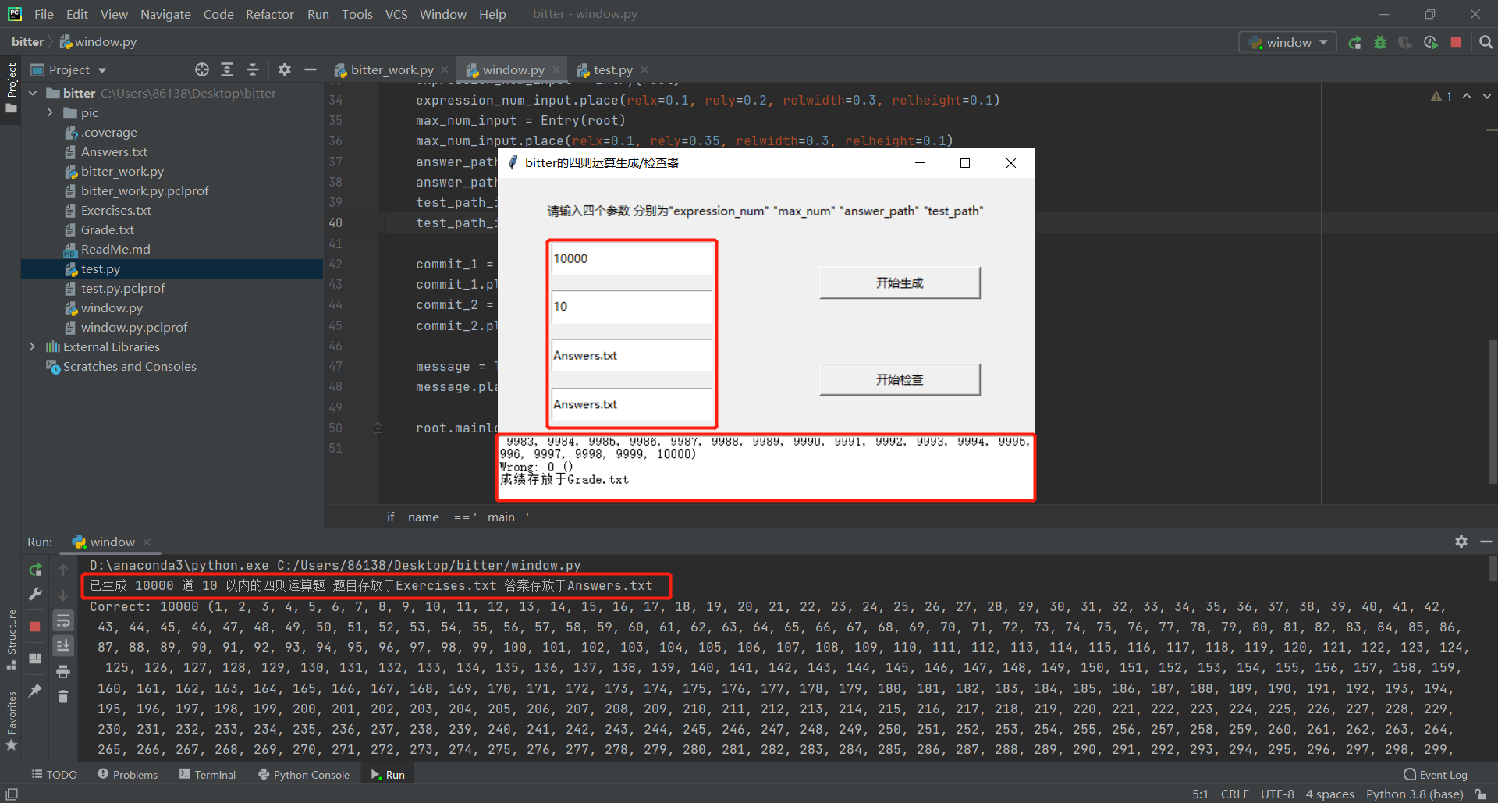This screenshot has height=803, width=1498.
Task: Toggle scroll to end in Run console
Action: pyautogui.click(x=63, y=646)
